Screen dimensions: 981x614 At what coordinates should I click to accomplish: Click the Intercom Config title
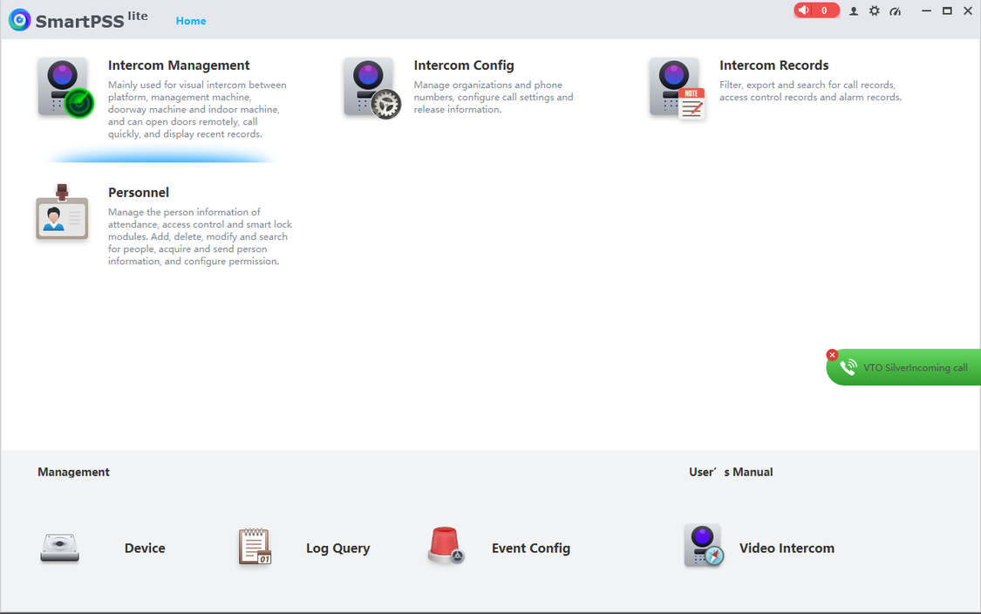pos(464,65)
